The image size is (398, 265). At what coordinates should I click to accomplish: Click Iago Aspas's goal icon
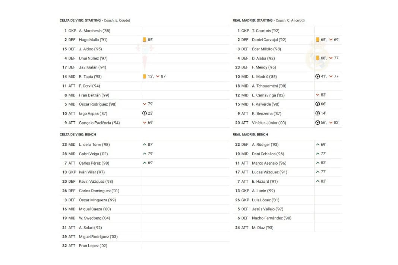(x=145, y=114)
